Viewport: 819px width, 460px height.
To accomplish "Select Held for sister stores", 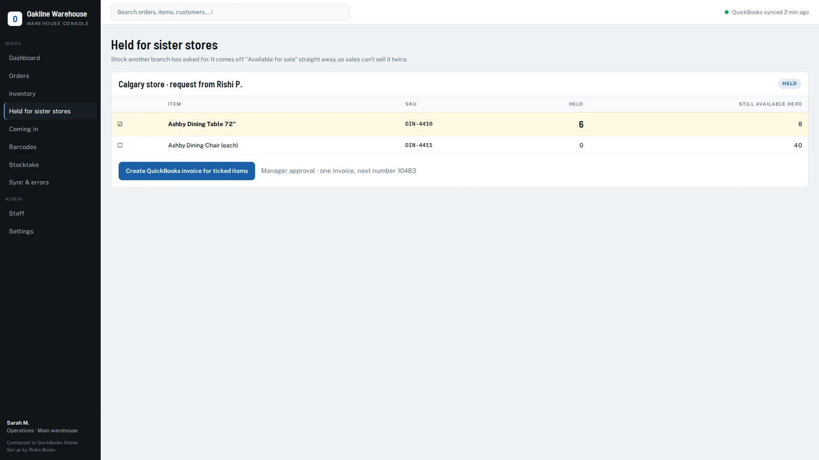I will click(50, 111).
